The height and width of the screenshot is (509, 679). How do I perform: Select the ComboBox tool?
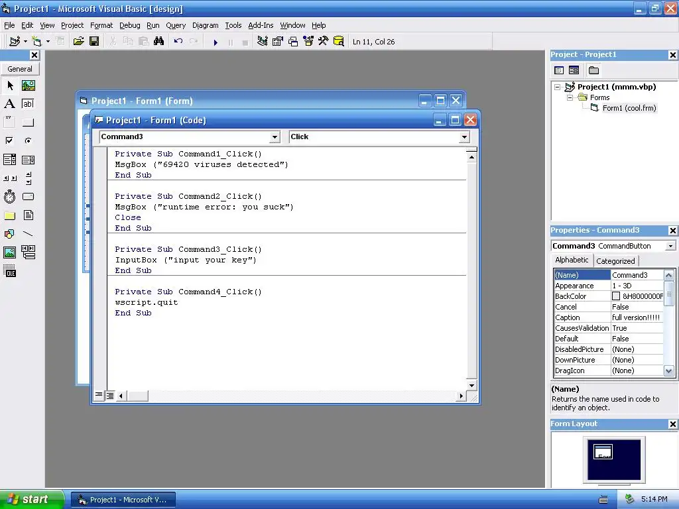[9, 160]
